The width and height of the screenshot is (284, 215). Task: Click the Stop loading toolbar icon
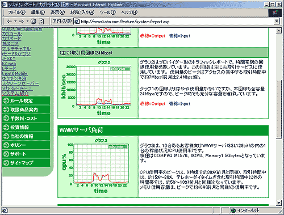point(34,22)
